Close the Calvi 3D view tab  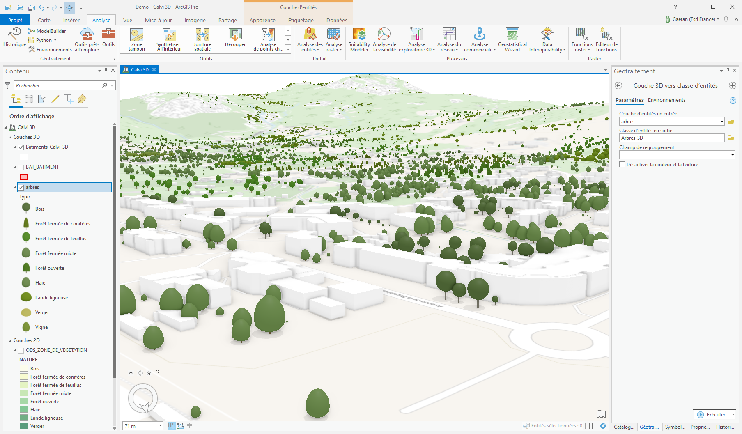click(154, 70)
